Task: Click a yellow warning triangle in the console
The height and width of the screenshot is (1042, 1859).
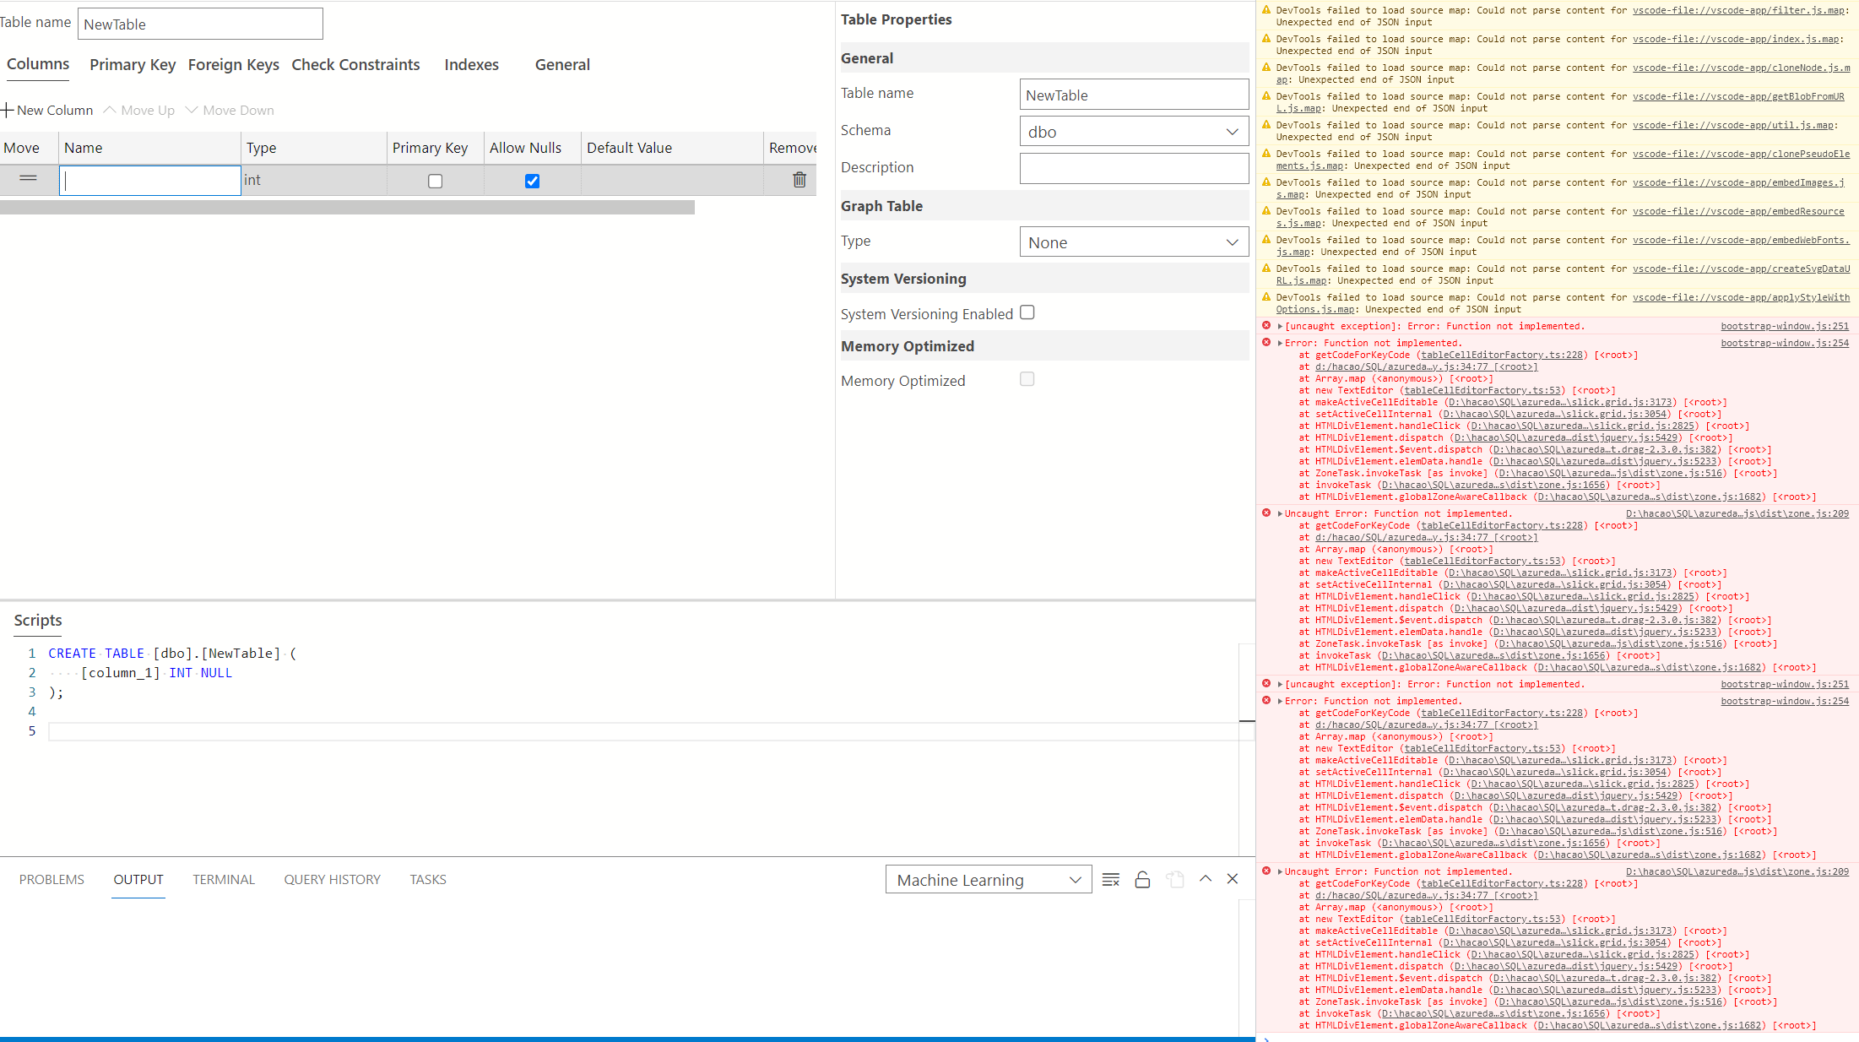Action: (1266, 10)
